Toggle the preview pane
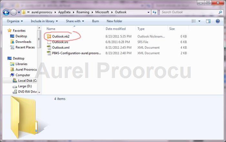Viewport: 226px width, 142px height. tap(208, 21)
